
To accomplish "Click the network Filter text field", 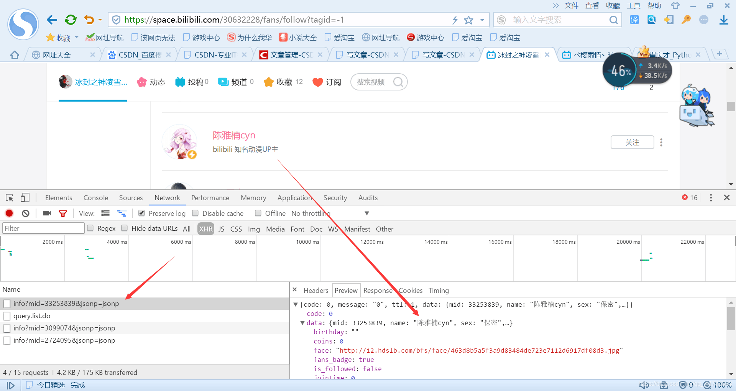I will tap(43, 228).
